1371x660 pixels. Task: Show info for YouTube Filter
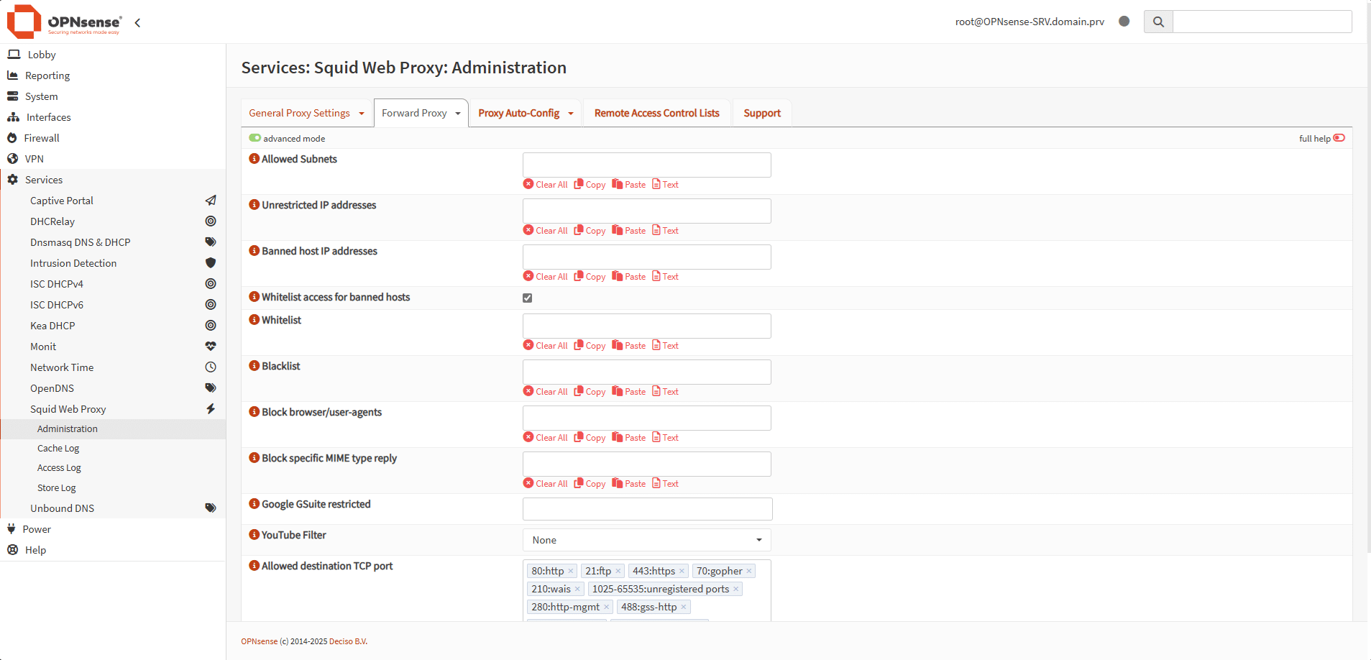pyautogui.click(x=254, y=535)
